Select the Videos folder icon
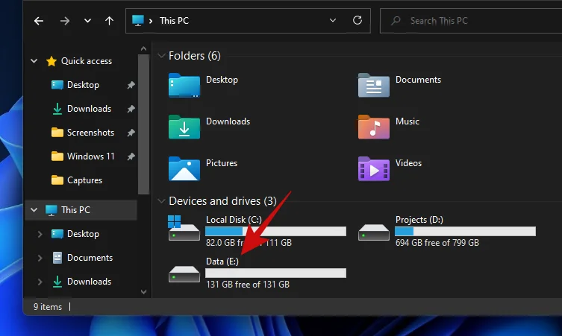This screenshot has height=336, width=562. [x=373, y=169]
